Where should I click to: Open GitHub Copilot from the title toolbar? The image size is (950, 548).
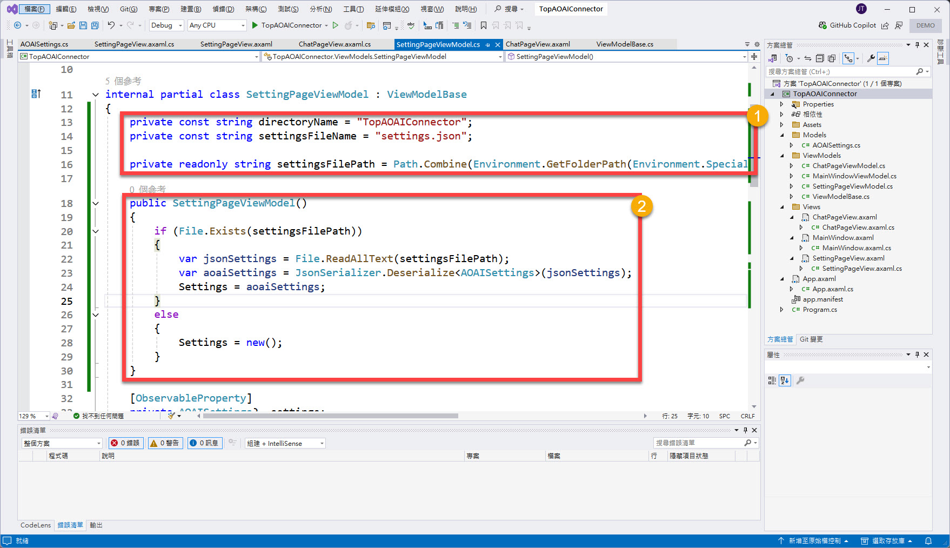coord(847,25)
